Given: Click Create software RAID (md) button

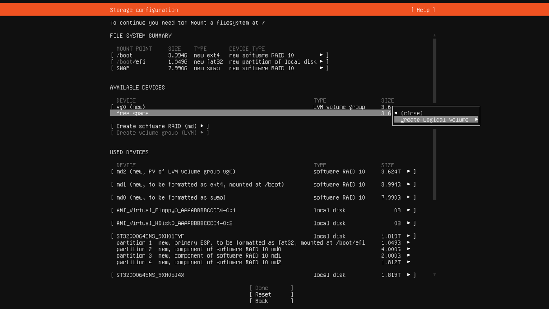Looking at the screenshot, I should pyautogui.click(x=160, y=126).
